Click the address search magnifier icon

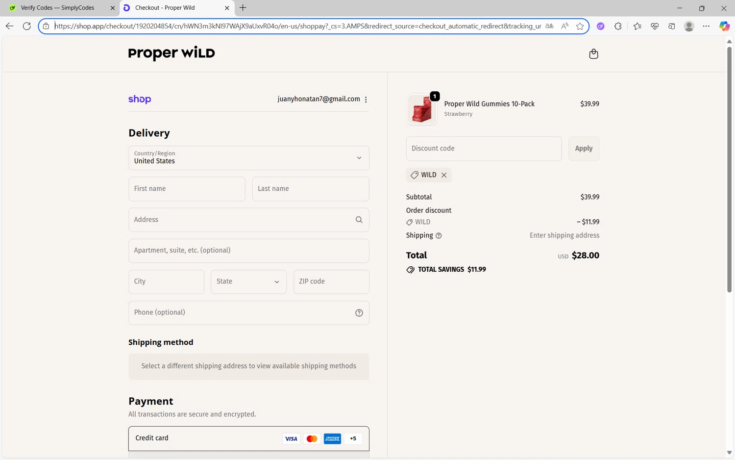359,220
